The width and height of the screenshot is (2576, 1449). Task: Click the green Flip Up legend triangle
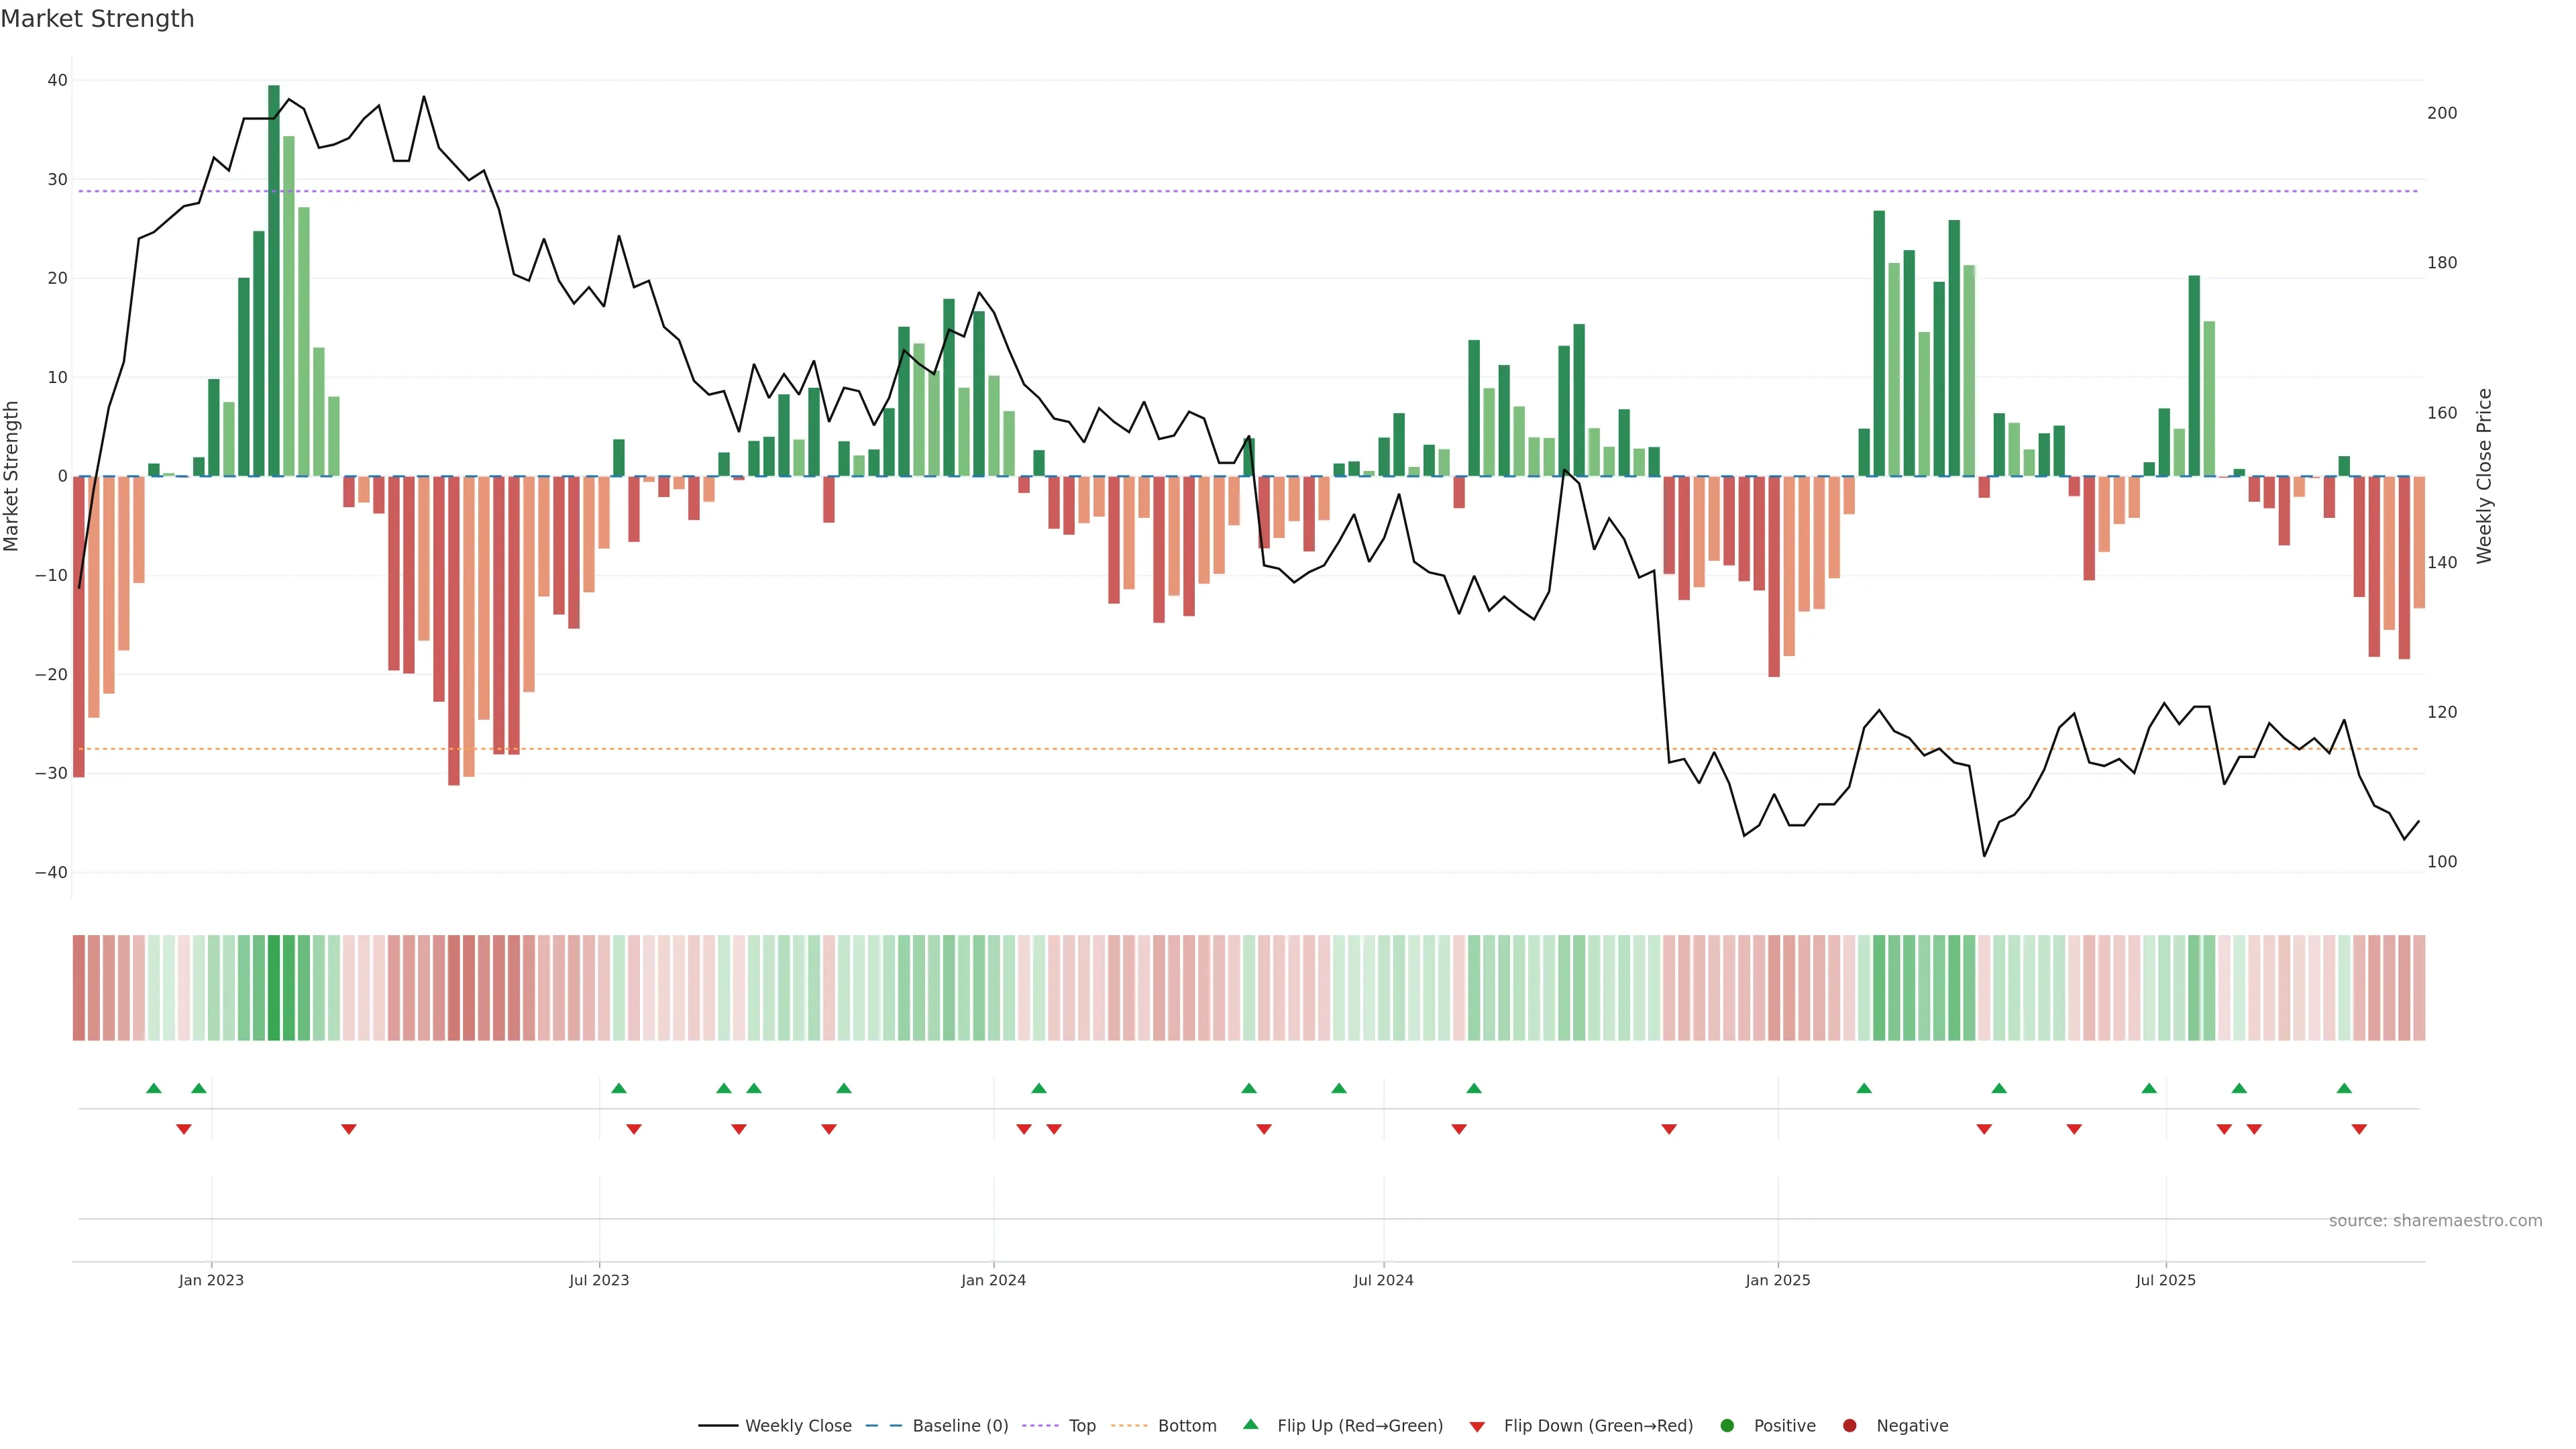[x=1250, y=1425]
